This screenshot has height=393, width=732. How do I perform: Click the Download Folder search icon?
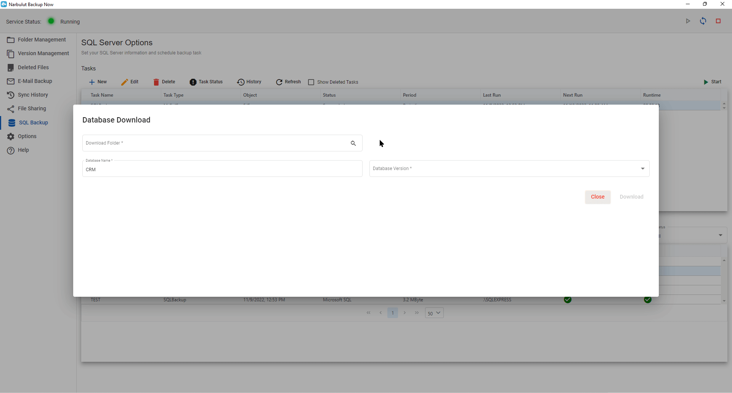point(353,143)
